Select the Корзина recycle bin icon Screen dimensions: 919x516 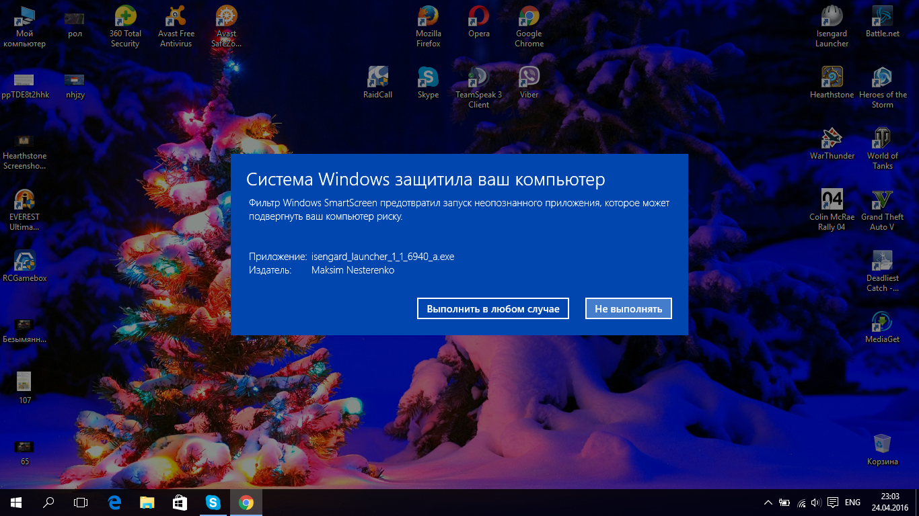pyautogui.click(x=883, y=450)
